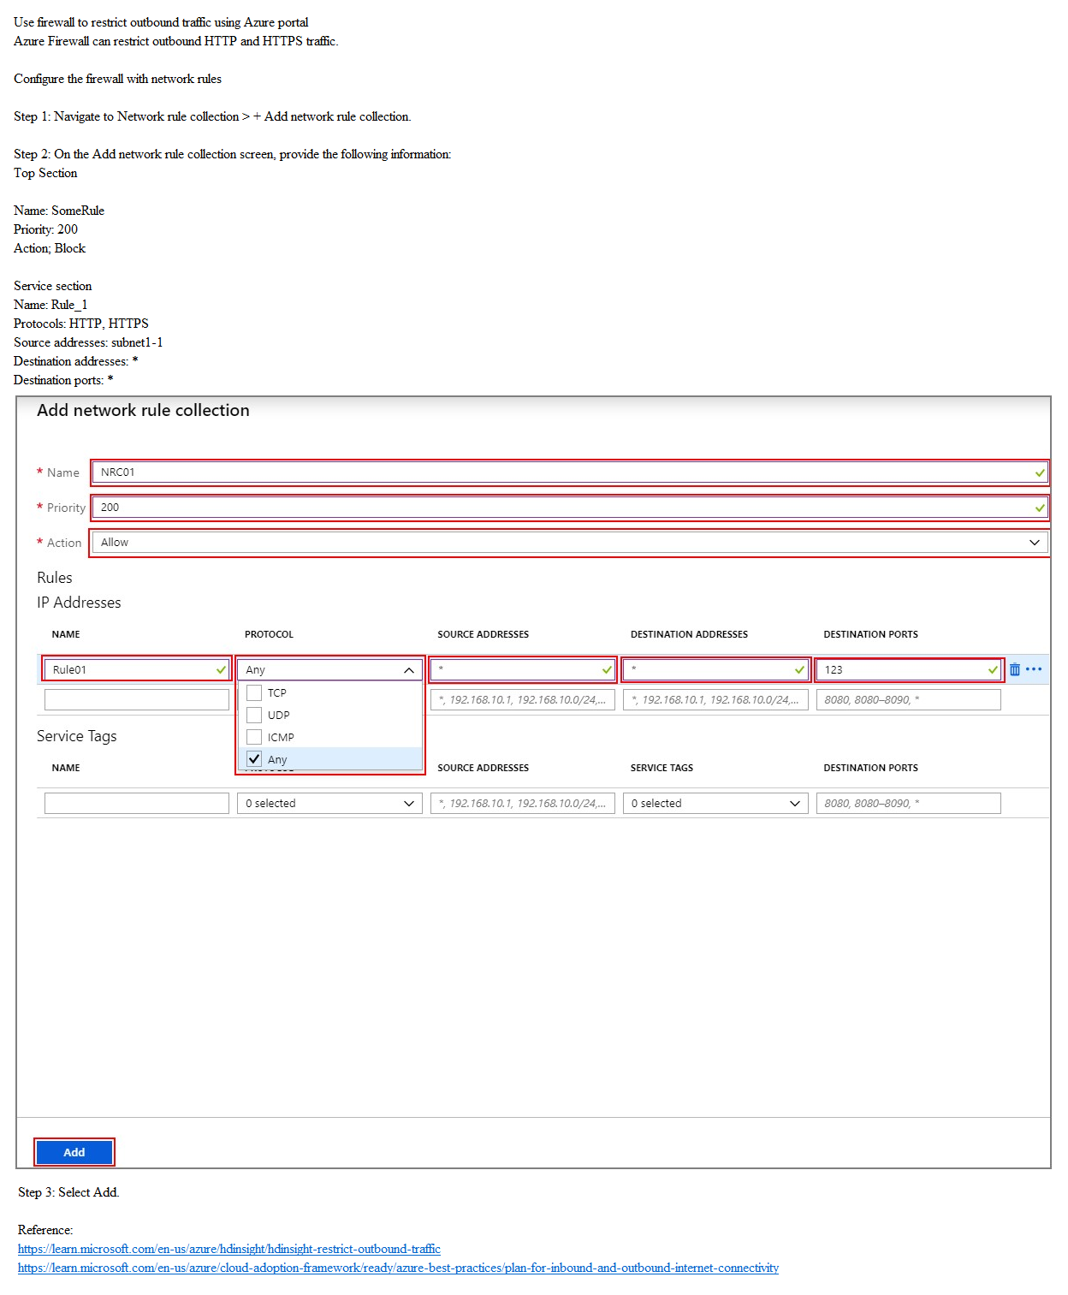
Task: Open the Action dropdown set to Allow
Action: click(569, 543)
